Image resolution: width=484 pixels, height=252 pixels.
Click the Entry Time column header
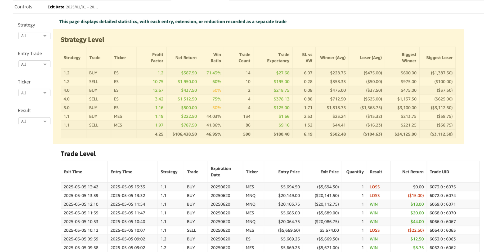click(121, 172)
